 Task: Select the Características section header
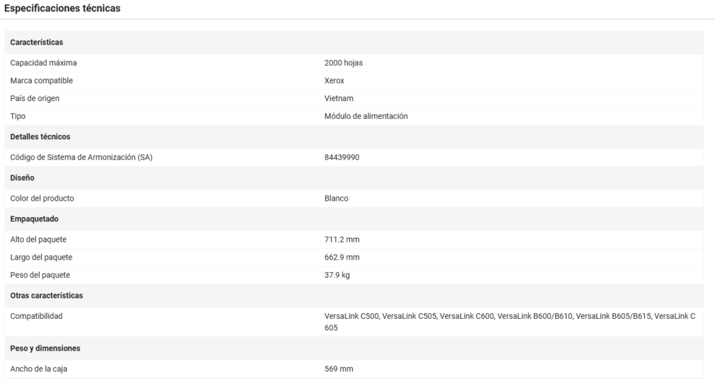(x=37, y=43)
